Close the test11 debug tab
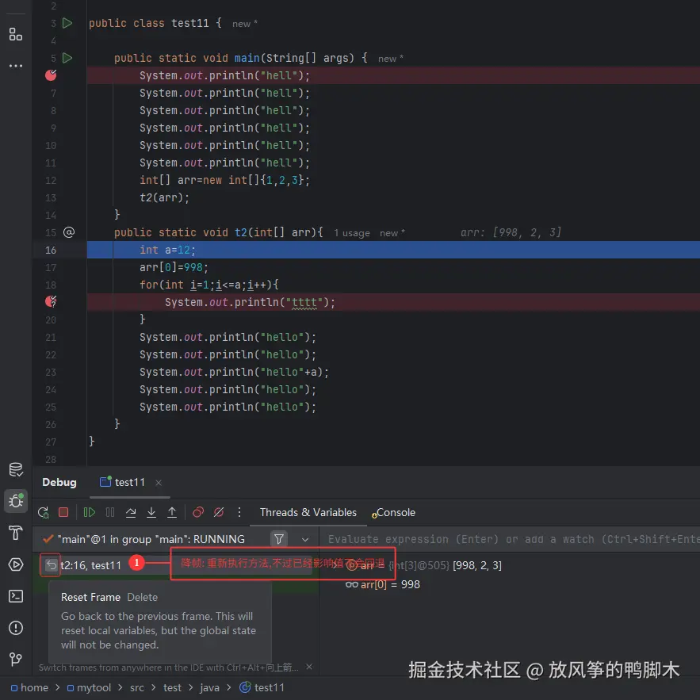 (x=159, y=483)
